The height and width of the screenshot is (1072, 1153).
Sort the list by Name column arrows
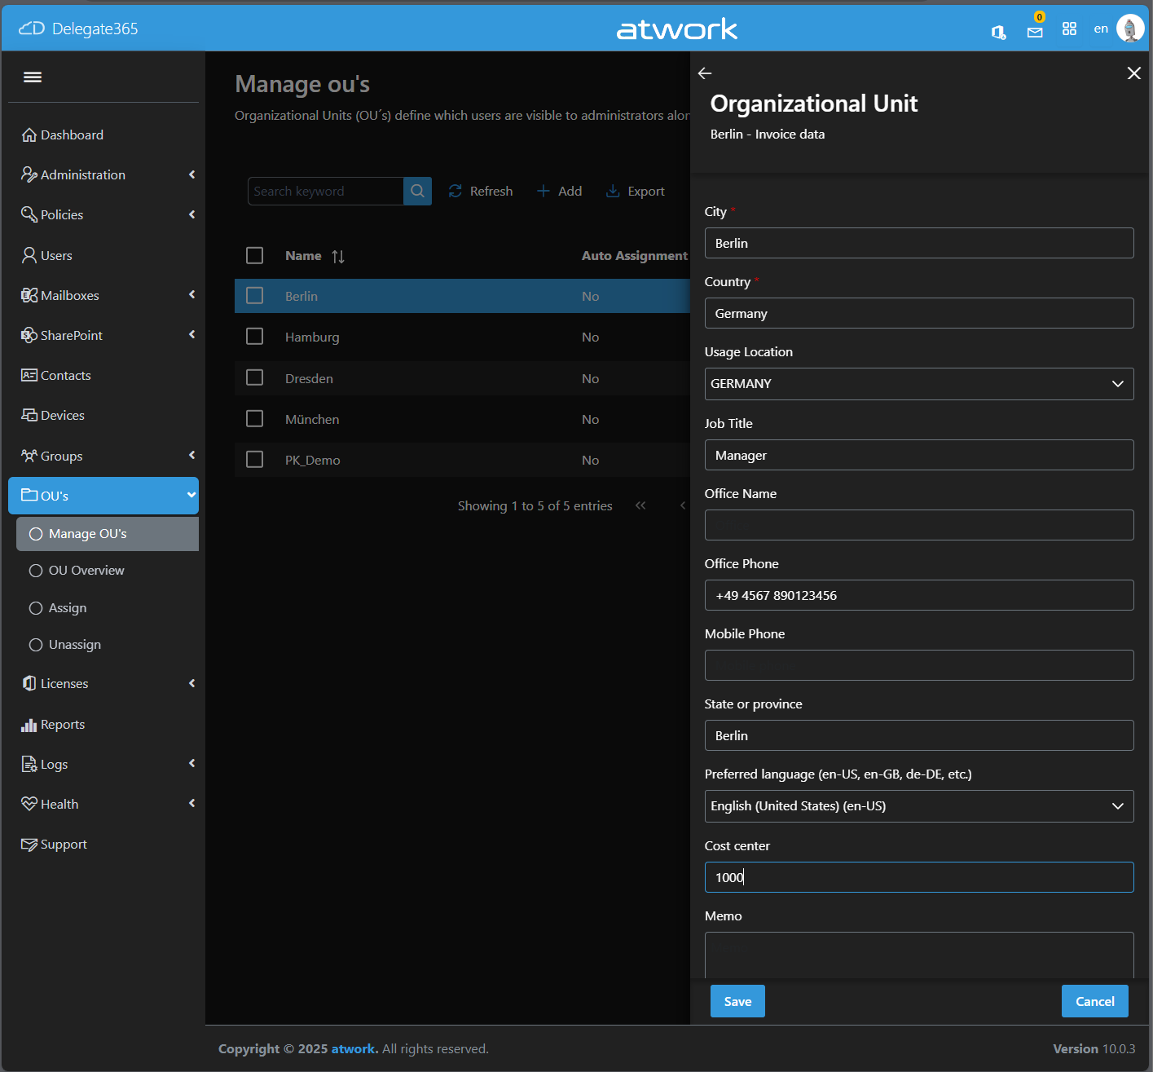[x=338, y=257]
